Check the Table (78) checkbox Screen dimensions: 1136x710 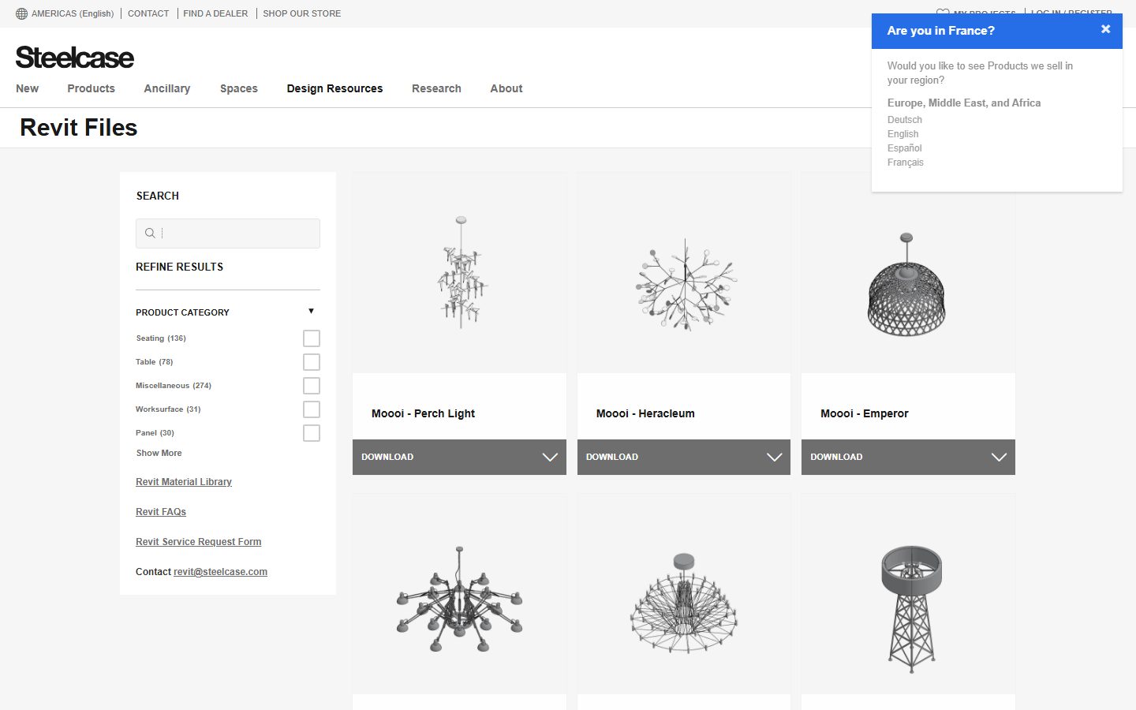pyautogui.click(x=312, y=362)
